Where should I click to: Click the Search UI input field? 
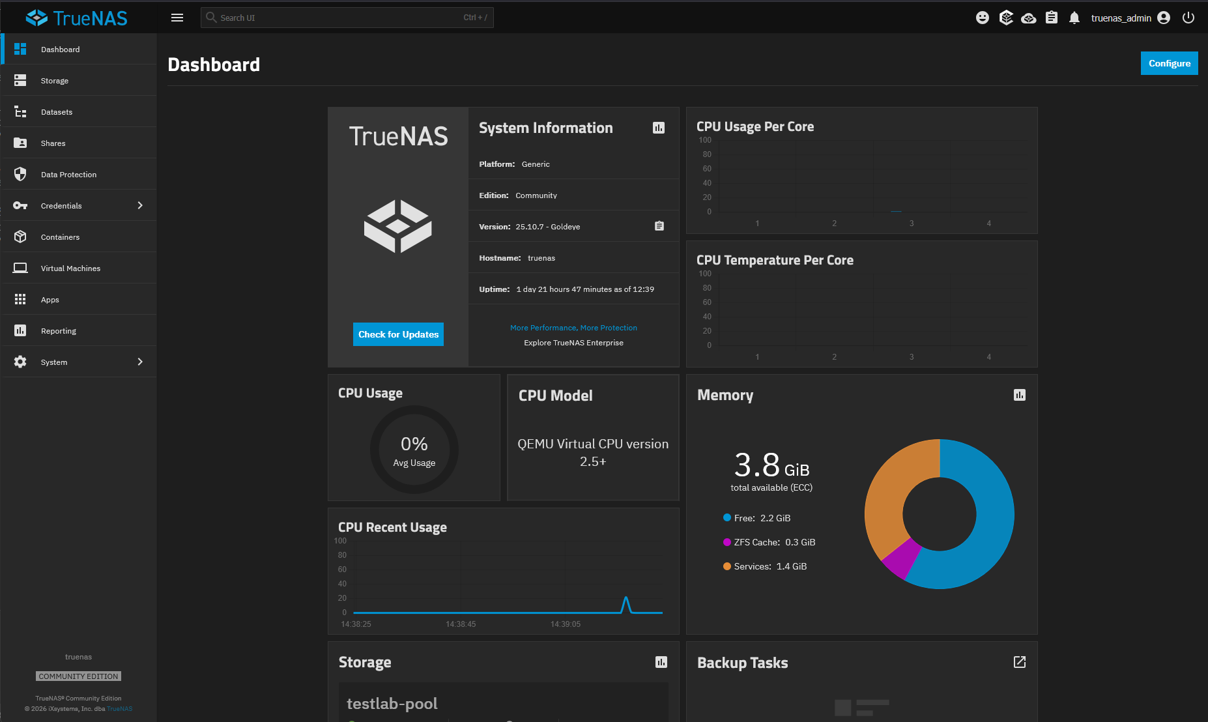[x=347, y=18]
